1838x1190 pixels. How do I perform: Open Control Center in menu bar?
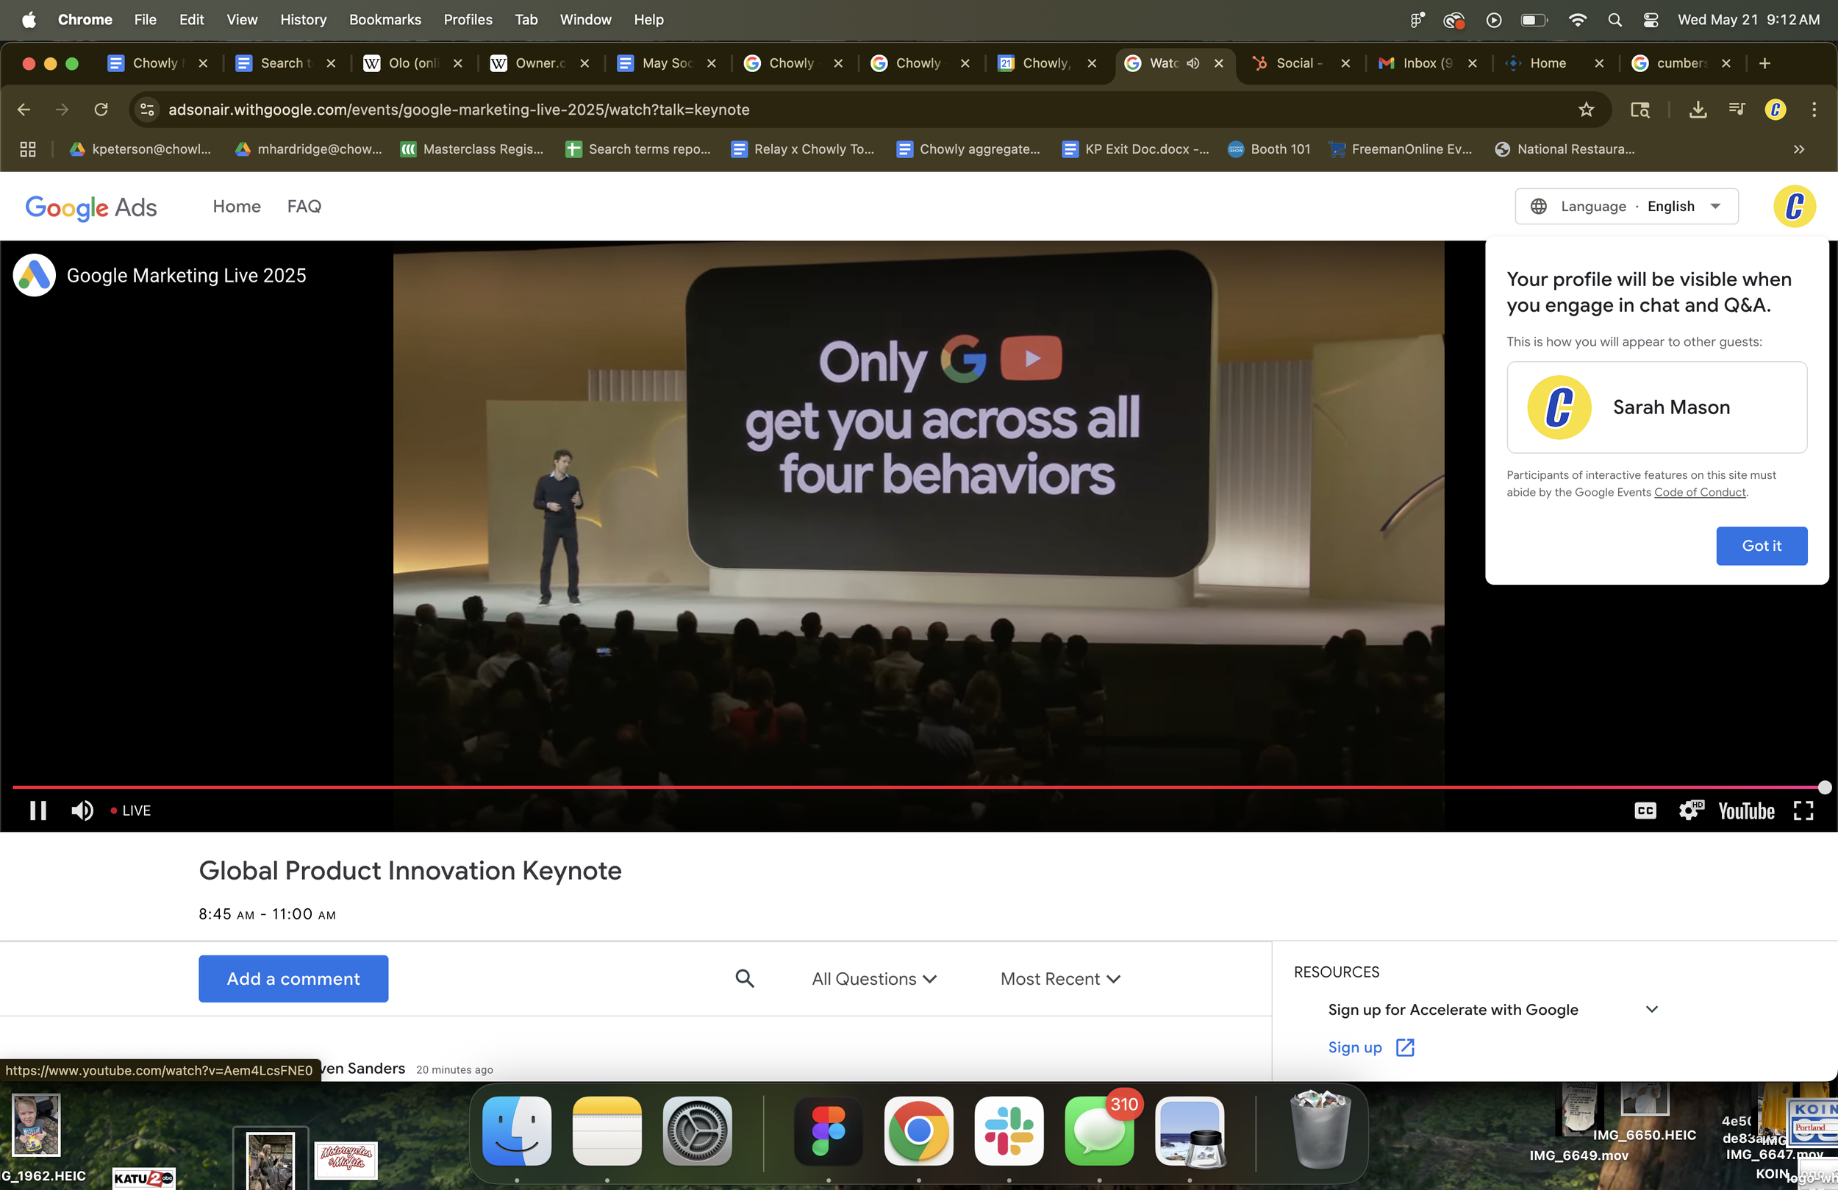tap(1651, 19)
